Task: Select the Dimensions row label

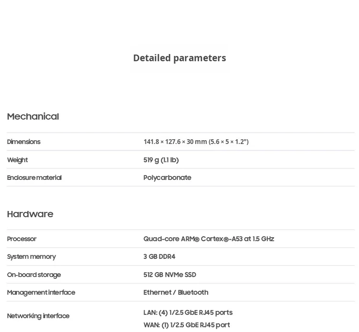Action: tap(24, 142)
